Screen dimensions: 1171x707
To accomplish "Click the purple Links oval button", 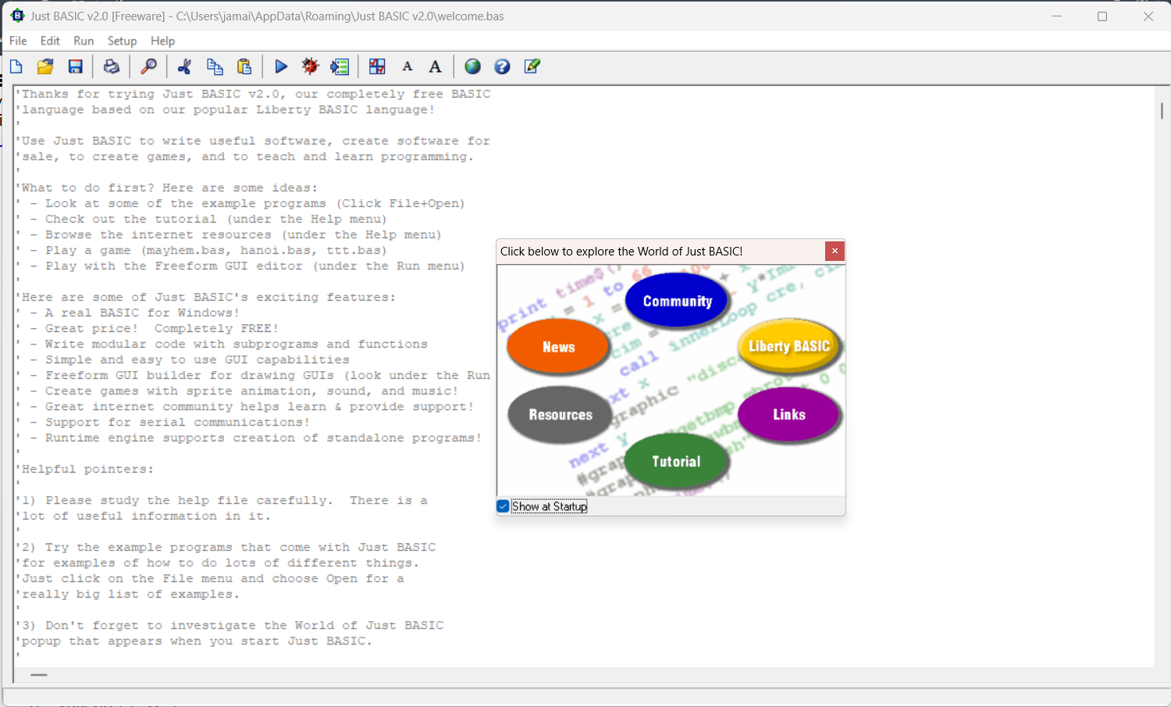I will [789, 414].
